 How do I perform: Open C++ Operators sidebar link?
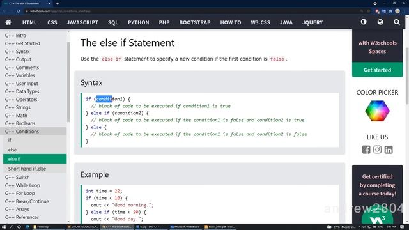[x=21, y=100]
